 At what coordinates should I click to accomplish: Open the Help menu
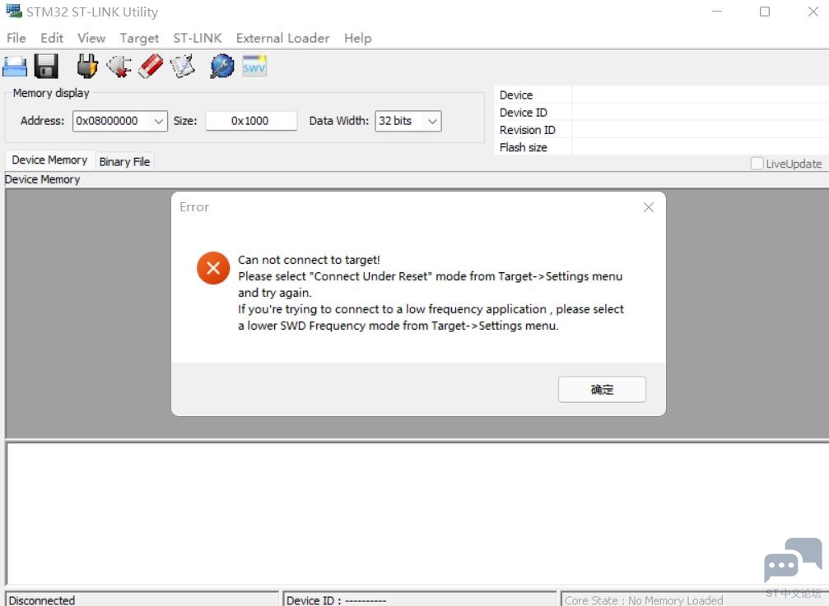pos(357,38)
